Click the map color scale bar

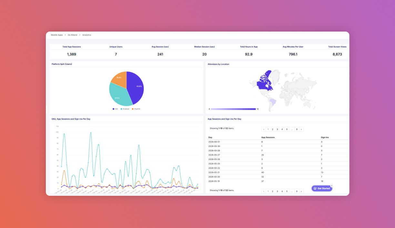233,109
